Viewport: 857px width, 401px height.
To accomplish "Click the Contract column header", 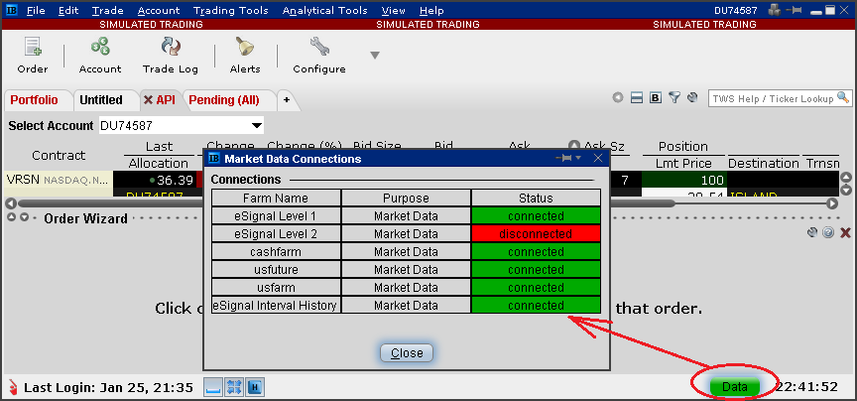I will [x=59, y=156].
